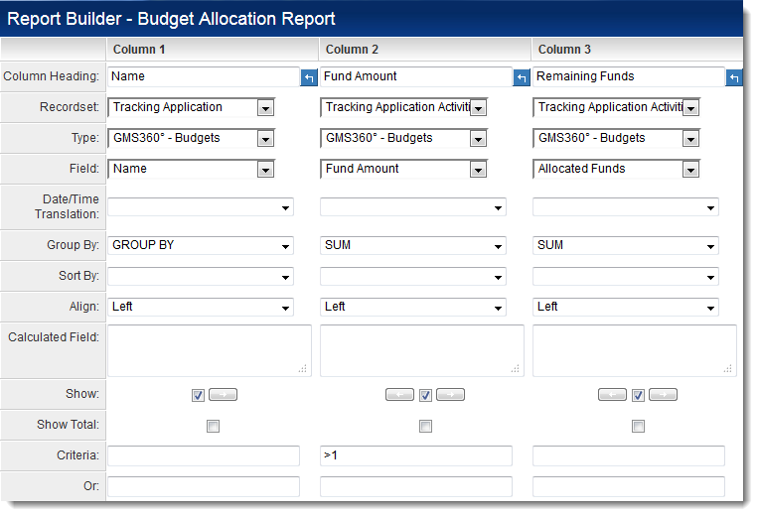The height and width of the screenshot is (516, 758).
Task: Click the blue arrow icon beside Fund Amount heading
Action: 521,77
